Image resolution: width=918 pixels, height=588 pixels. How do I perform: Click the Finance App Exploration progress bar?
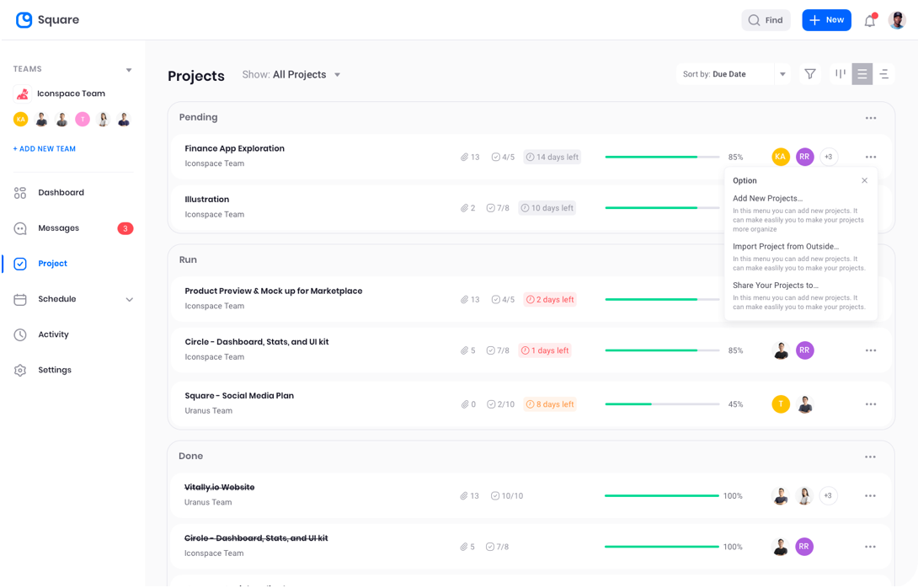pyautogui.click(x=662, y=157)
